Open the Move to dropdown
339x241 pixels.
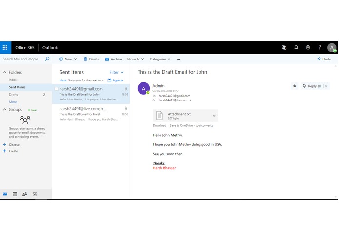[136, 59]
